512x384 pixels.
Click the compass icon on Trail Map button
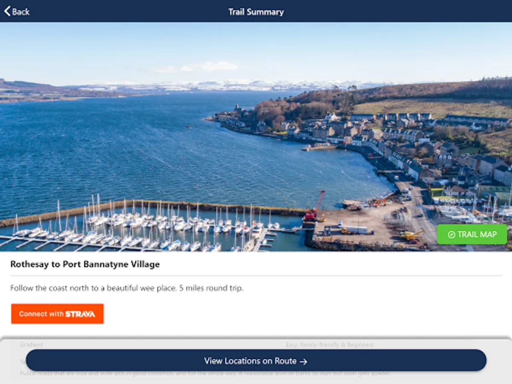pos(451,235)
